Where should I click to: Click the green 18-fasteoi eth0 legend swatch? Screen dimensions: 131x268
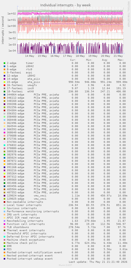4,92
